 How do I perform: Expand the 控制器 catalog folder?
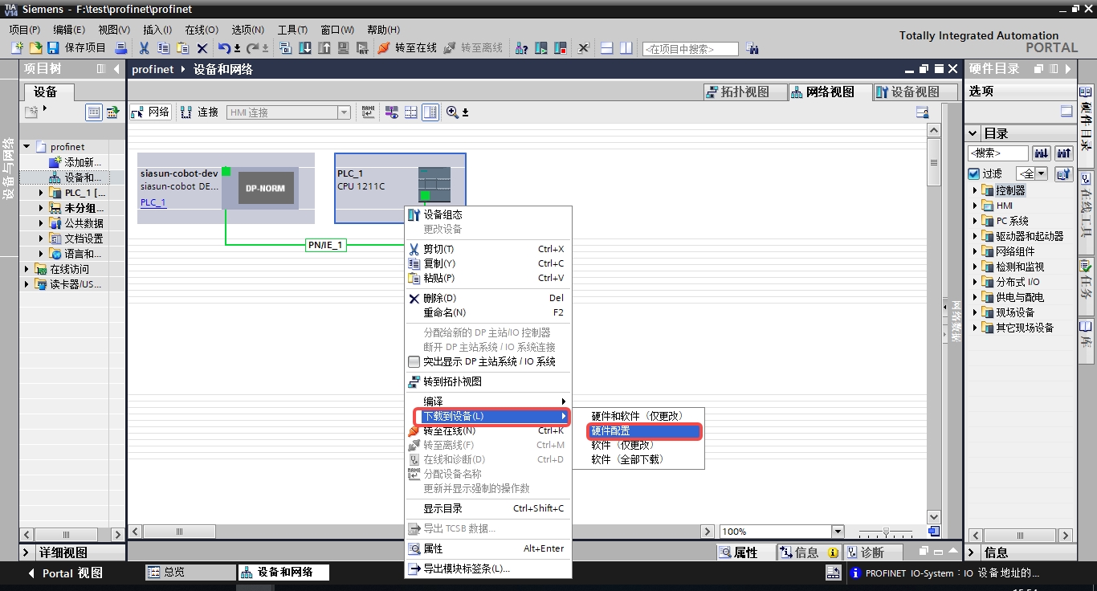point(975,190)
